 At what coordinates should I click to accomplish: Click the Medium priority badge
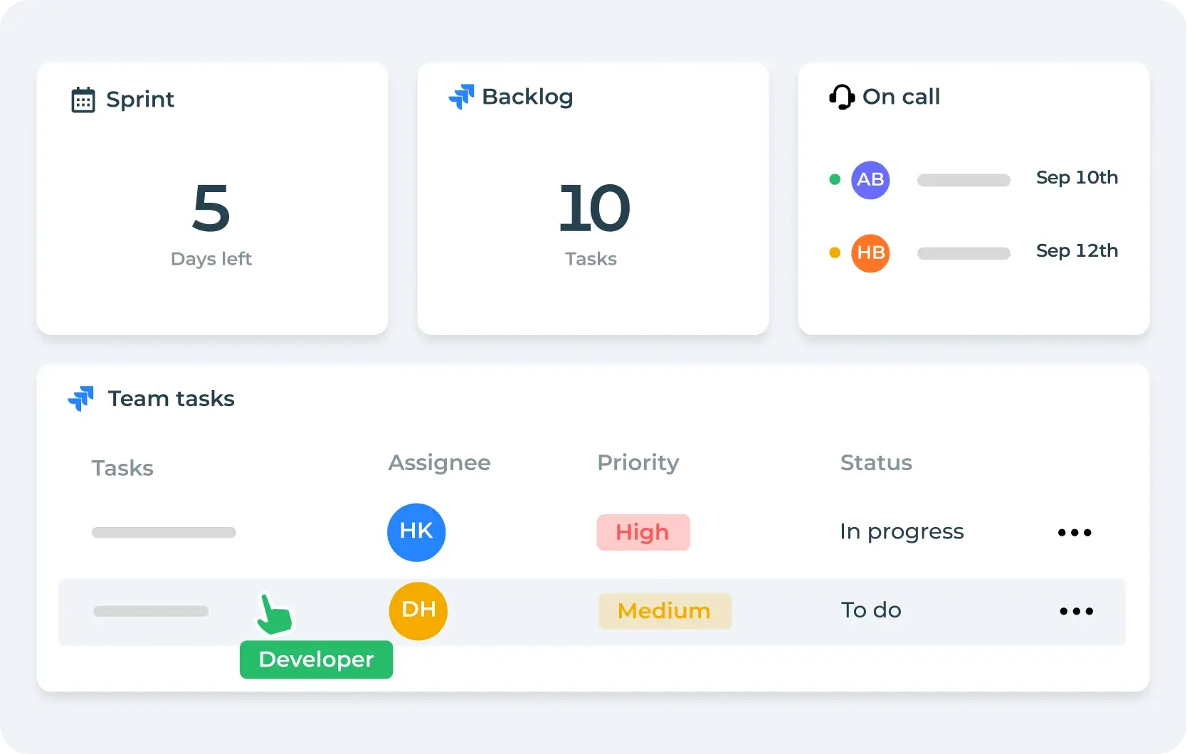(x=664, y=611)
